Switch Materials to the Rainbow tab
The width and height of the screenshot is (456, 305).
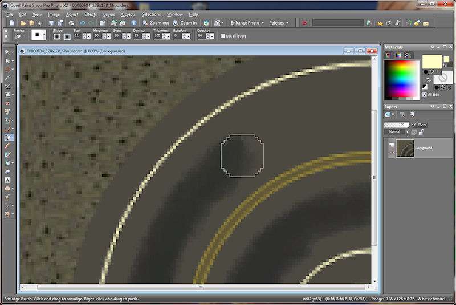398,55
